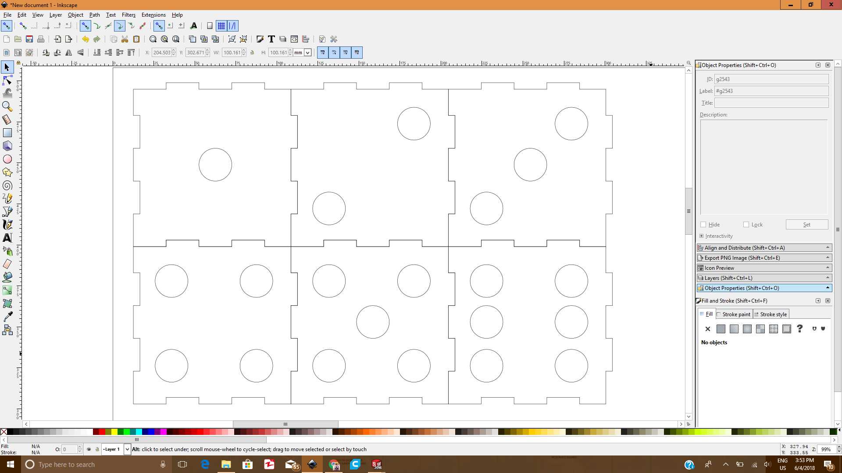
Task: Click the Save document icon
Action: pos(29,39)
